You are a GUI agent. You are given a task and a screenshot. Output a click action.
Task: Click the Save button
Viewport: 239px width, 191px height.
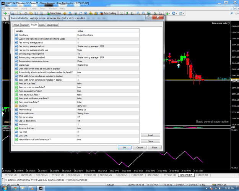(150, 141)
